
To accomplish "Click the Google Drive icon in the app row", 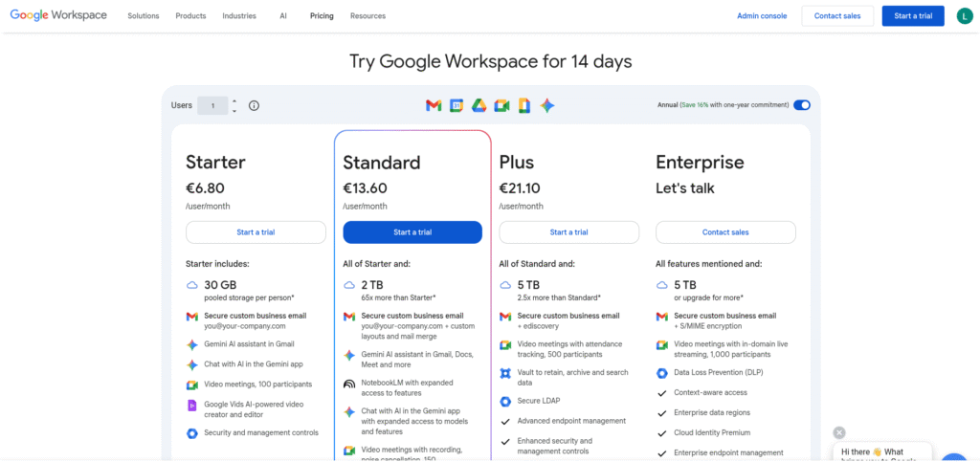I will coord(479,106).
